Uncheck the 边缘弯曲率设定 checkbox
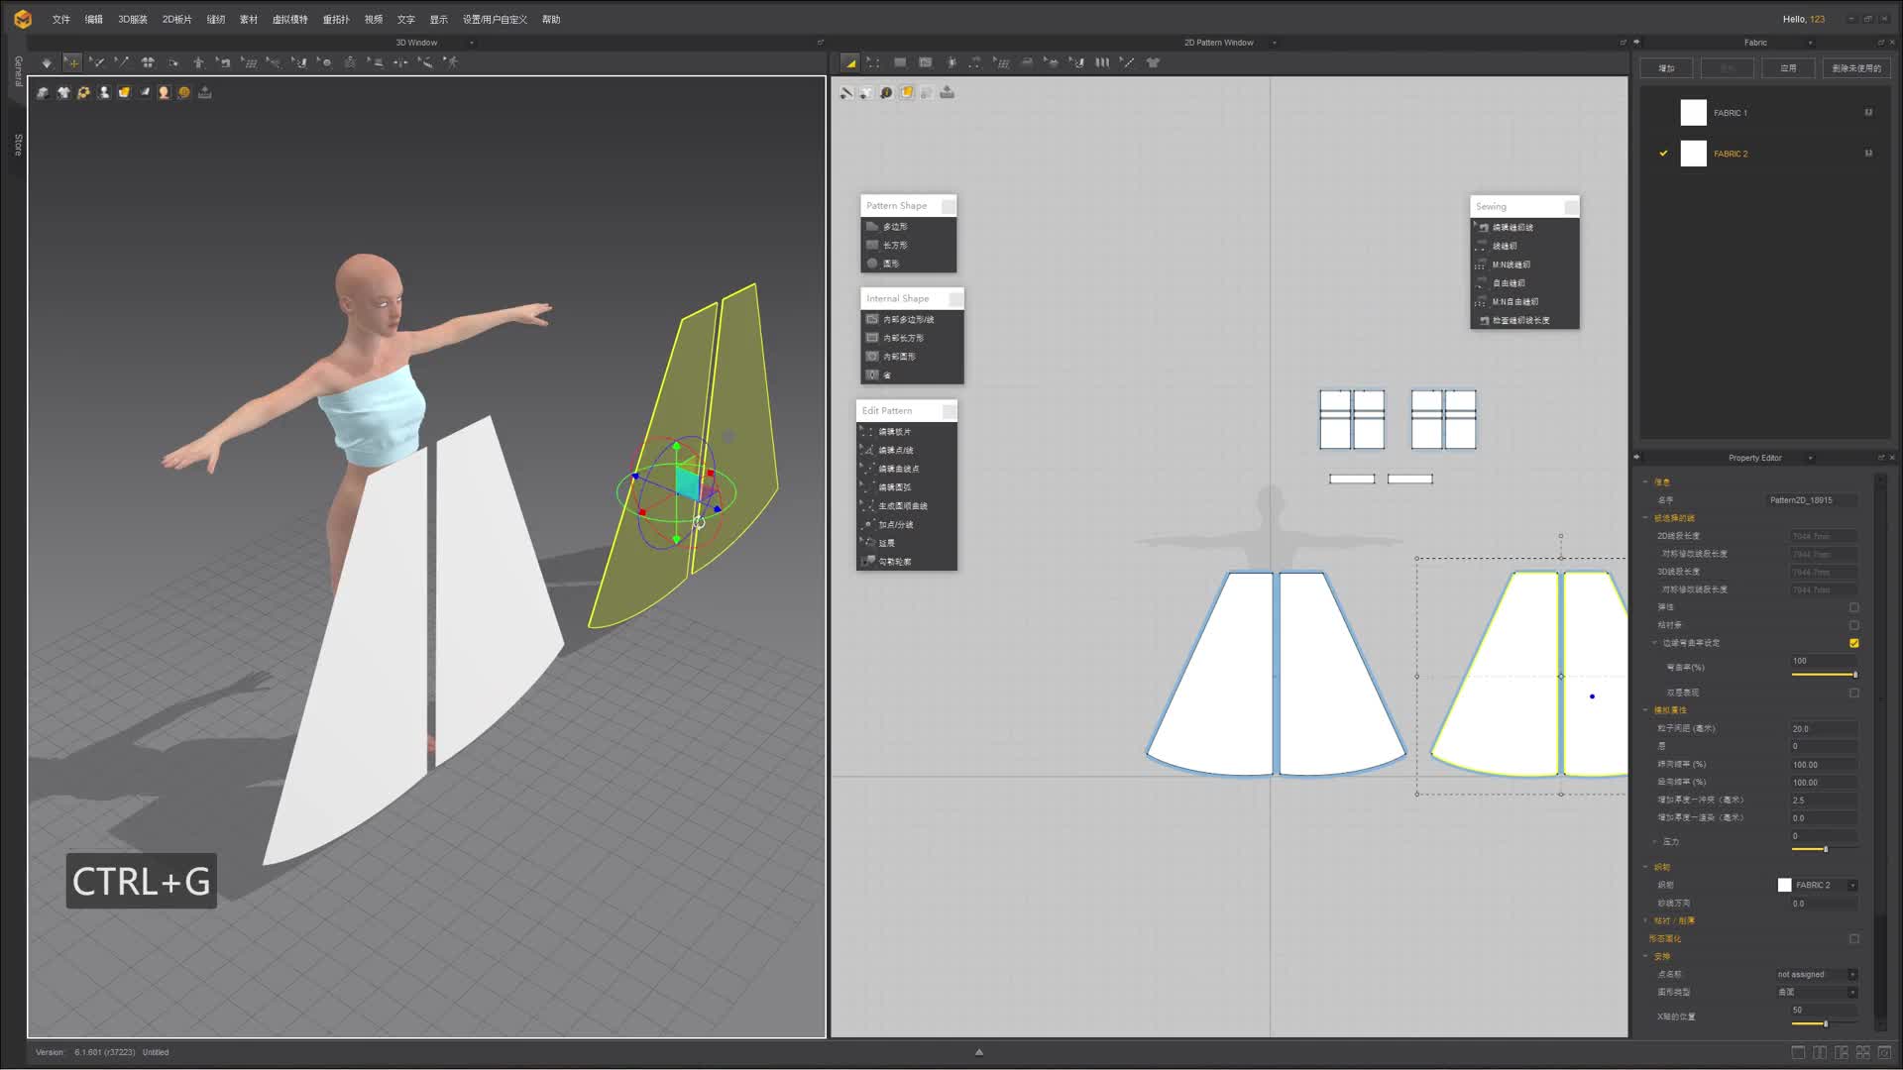The image size is (1903, 1070). click(x=1853, y=643)
